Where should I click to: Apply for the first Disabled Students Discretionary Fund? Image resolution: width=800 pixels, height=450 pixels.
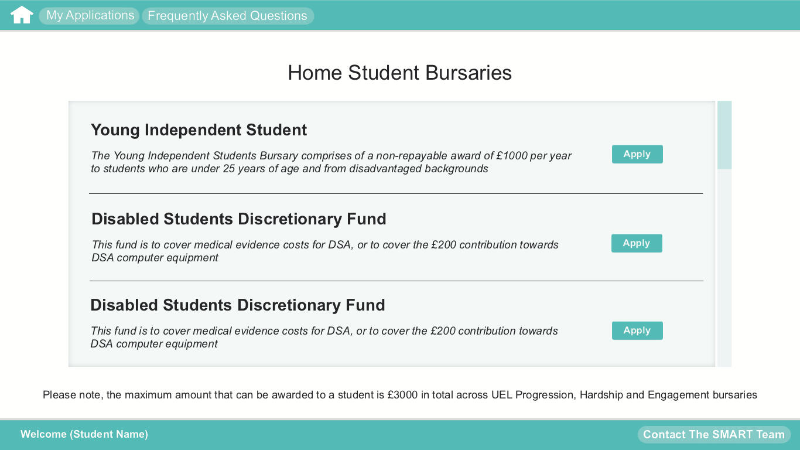[637, 243]
